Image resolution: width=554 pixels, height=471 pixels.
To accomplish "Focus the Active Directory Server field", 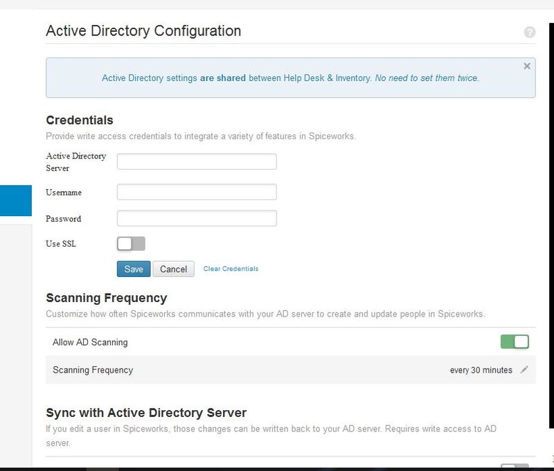I will [x=196, y=161].
